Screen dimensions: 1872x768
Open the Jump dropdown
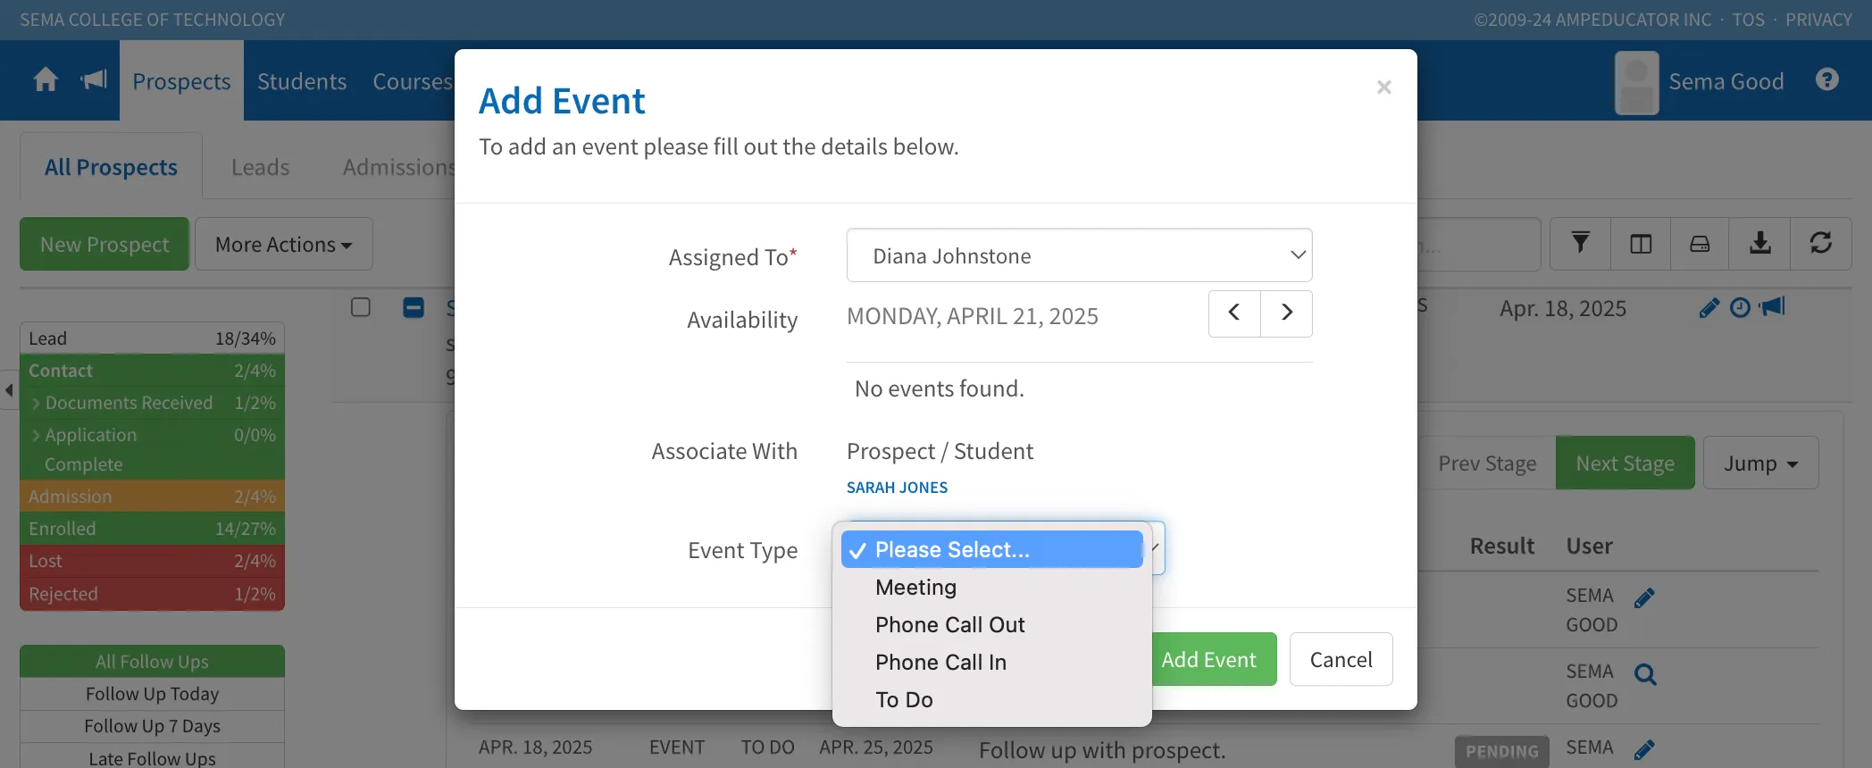coord(1760,463)
